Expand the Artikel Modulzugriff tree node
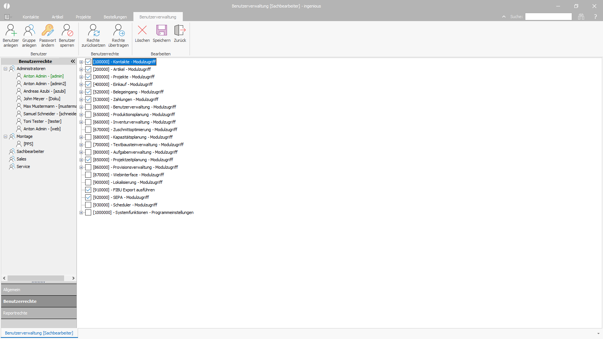 pos(81,69)
